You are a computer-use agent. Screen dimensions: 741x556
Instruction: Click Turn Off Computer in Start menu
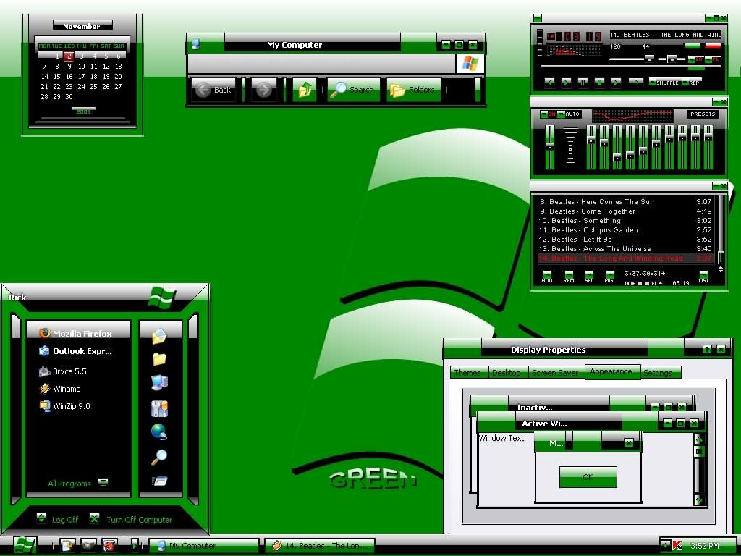pos(131,519)
